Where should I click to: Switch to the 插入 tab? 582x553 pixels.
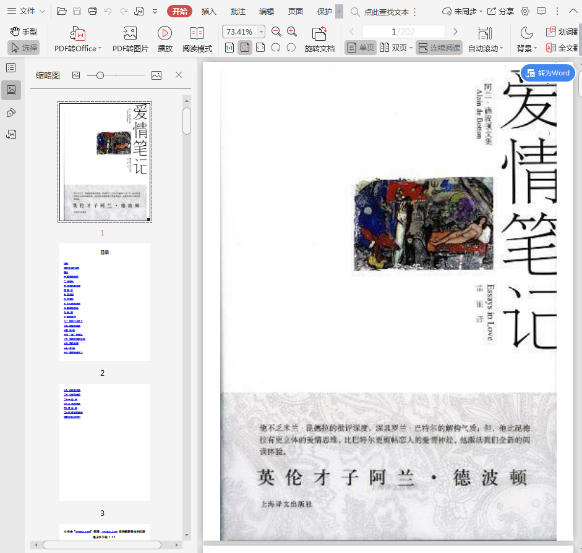click(x=209, y=11)
